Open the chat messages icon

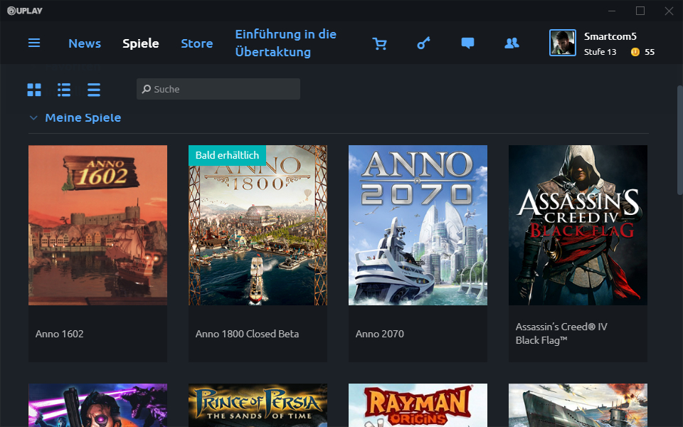pos(467,43)
